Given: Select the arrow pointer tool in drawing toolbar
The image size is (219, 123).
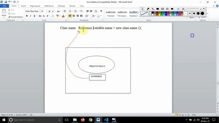Looking at the screenshot, I should point(142,9).
